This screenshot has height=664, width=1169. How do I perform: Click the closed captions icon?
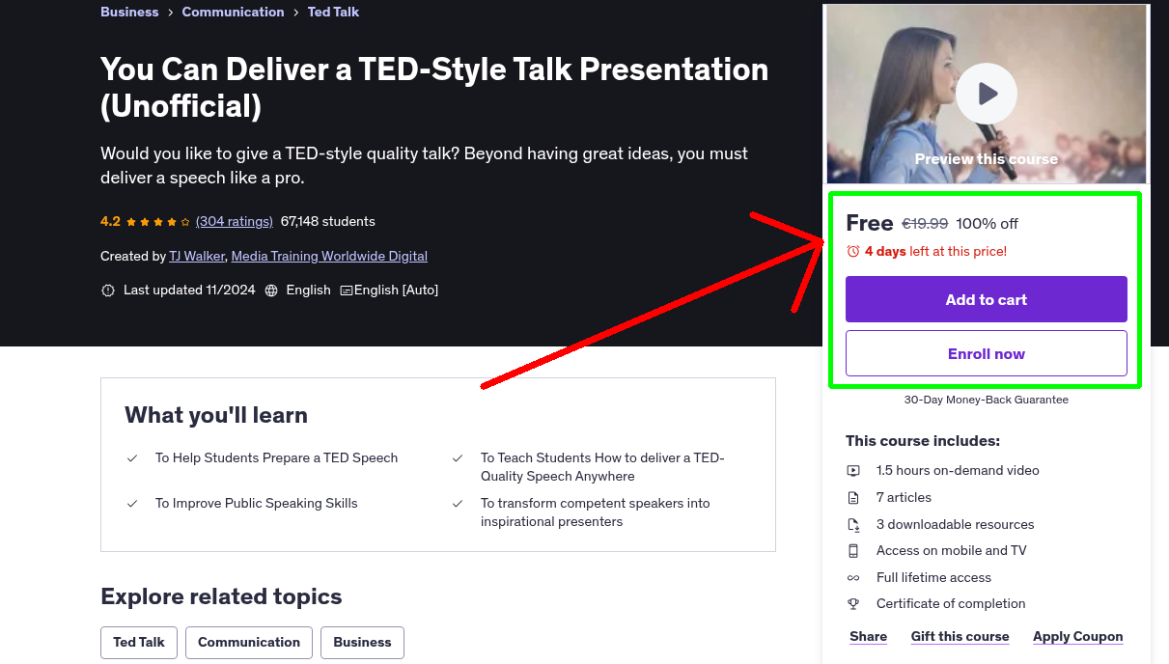(347, 290)
